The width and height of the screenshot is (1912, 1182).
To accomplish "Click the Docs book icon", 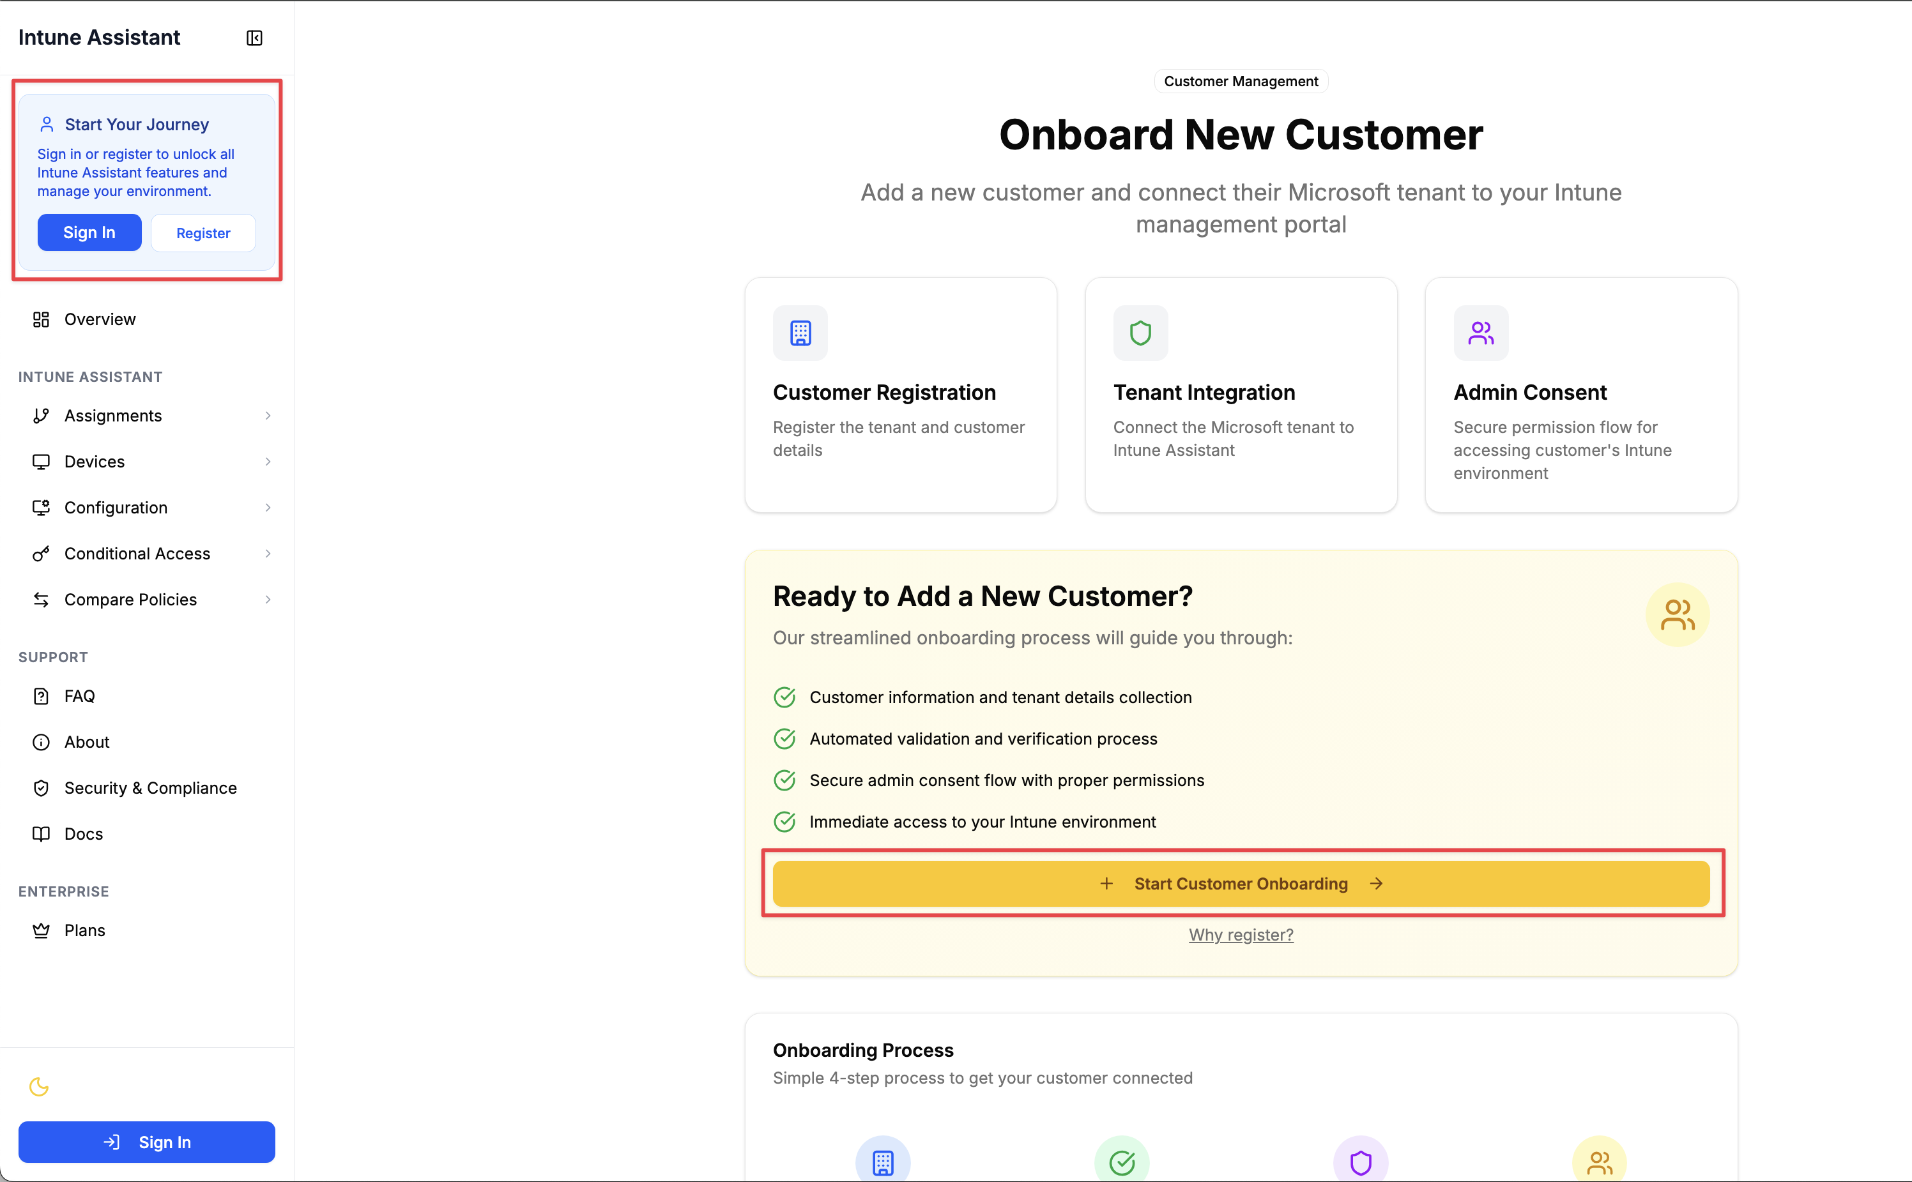I will [42, 833].
